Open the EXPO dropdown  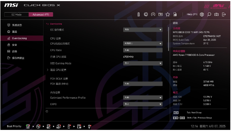click(143, 104)
